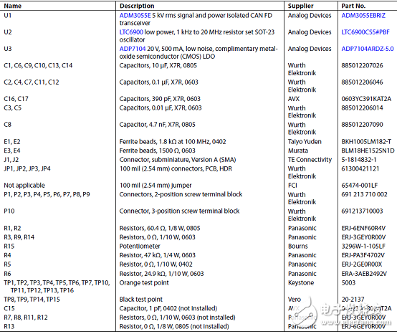
Task: Select the Name column header
Action: click(13, 6)
